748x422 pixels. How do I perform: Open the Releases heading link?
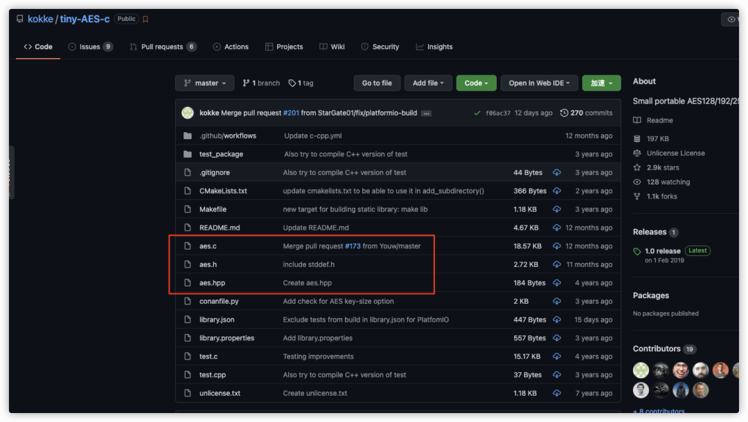pyautogui.click(x=650, y=232)
